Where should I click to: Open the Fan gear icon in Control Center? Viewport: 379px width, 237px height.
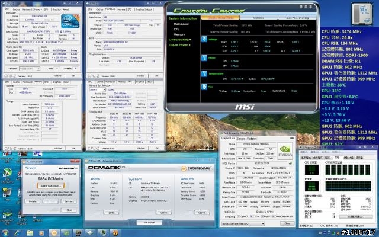click(x=204, y=87)
